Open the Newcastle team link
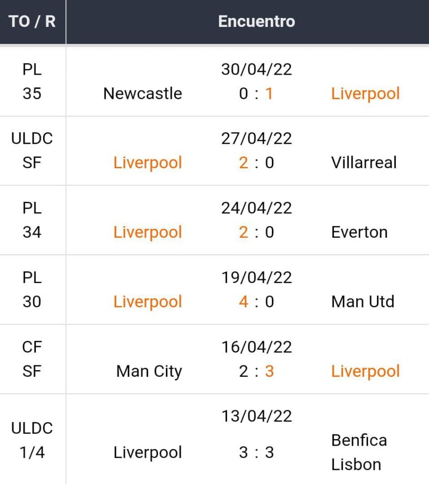 pos(142,94)
